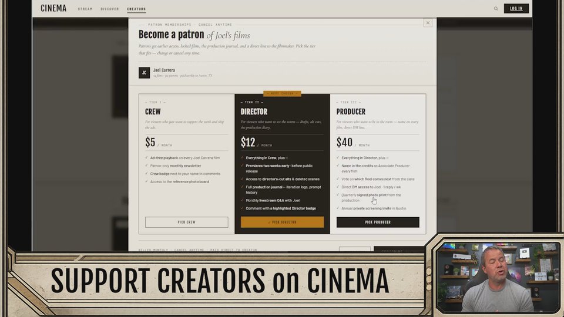Viewport: 564px width, 317px height.
Task: Click the Director tier heading
Action: click(x=254, y=112)
